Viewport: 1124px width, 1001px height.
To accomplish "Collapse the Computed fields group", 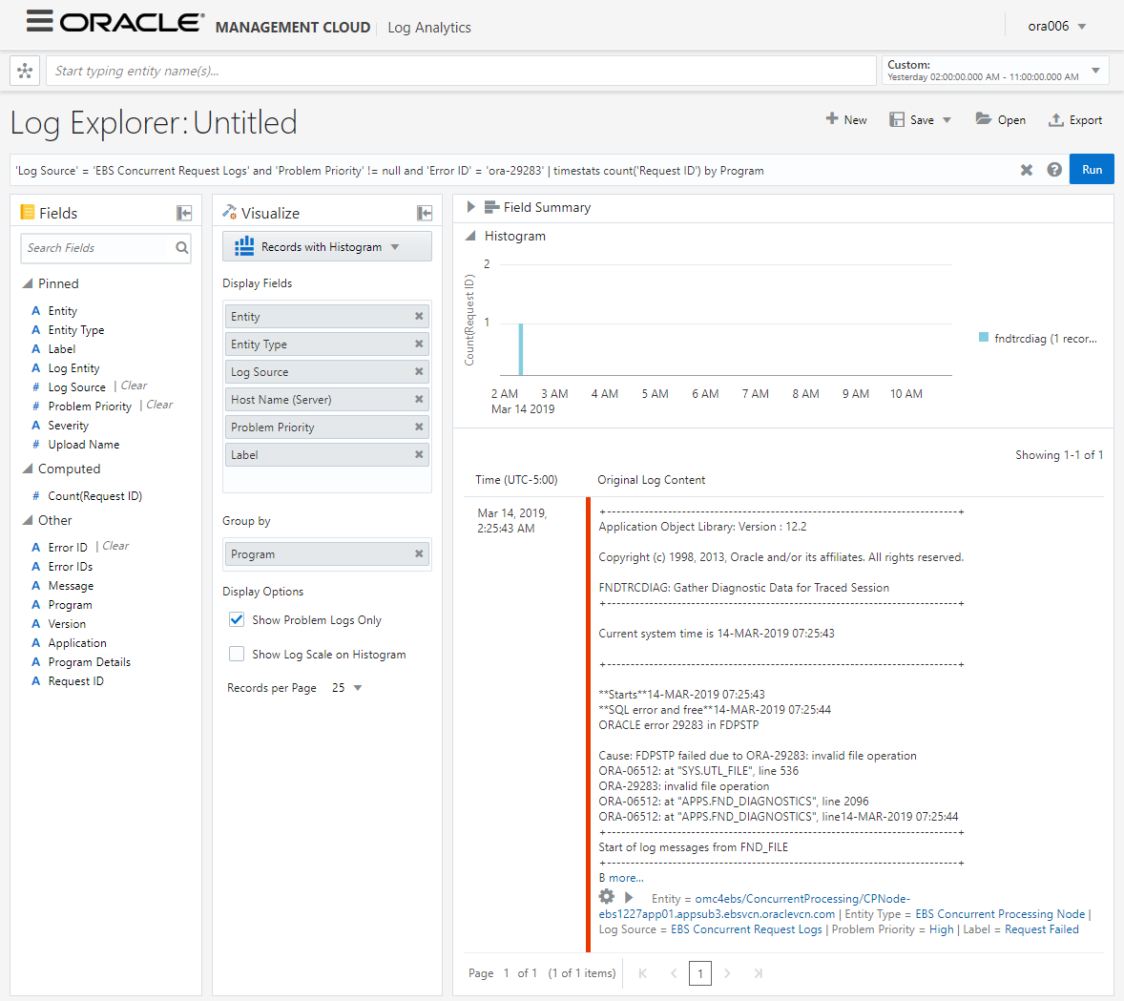I will [28, 469].
